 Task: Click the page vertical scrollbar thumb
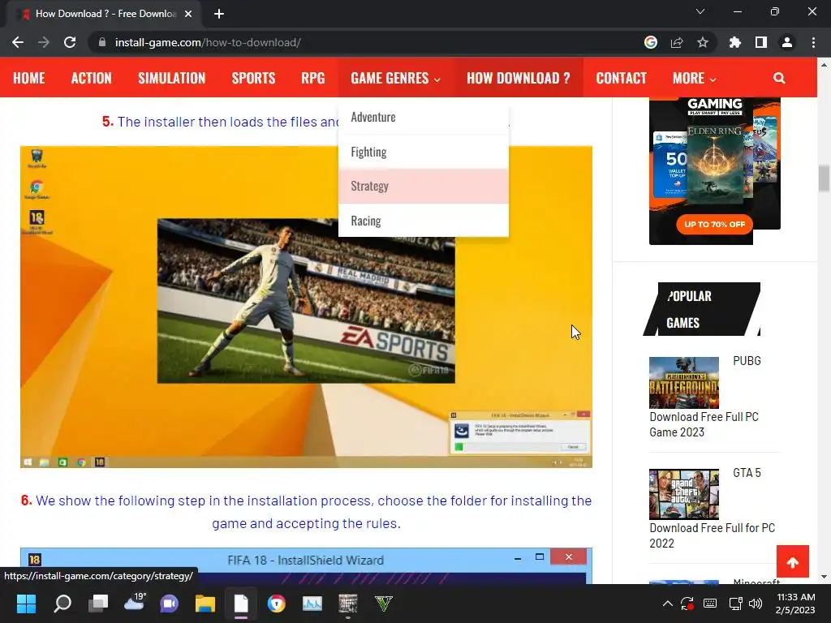(824, 179)
